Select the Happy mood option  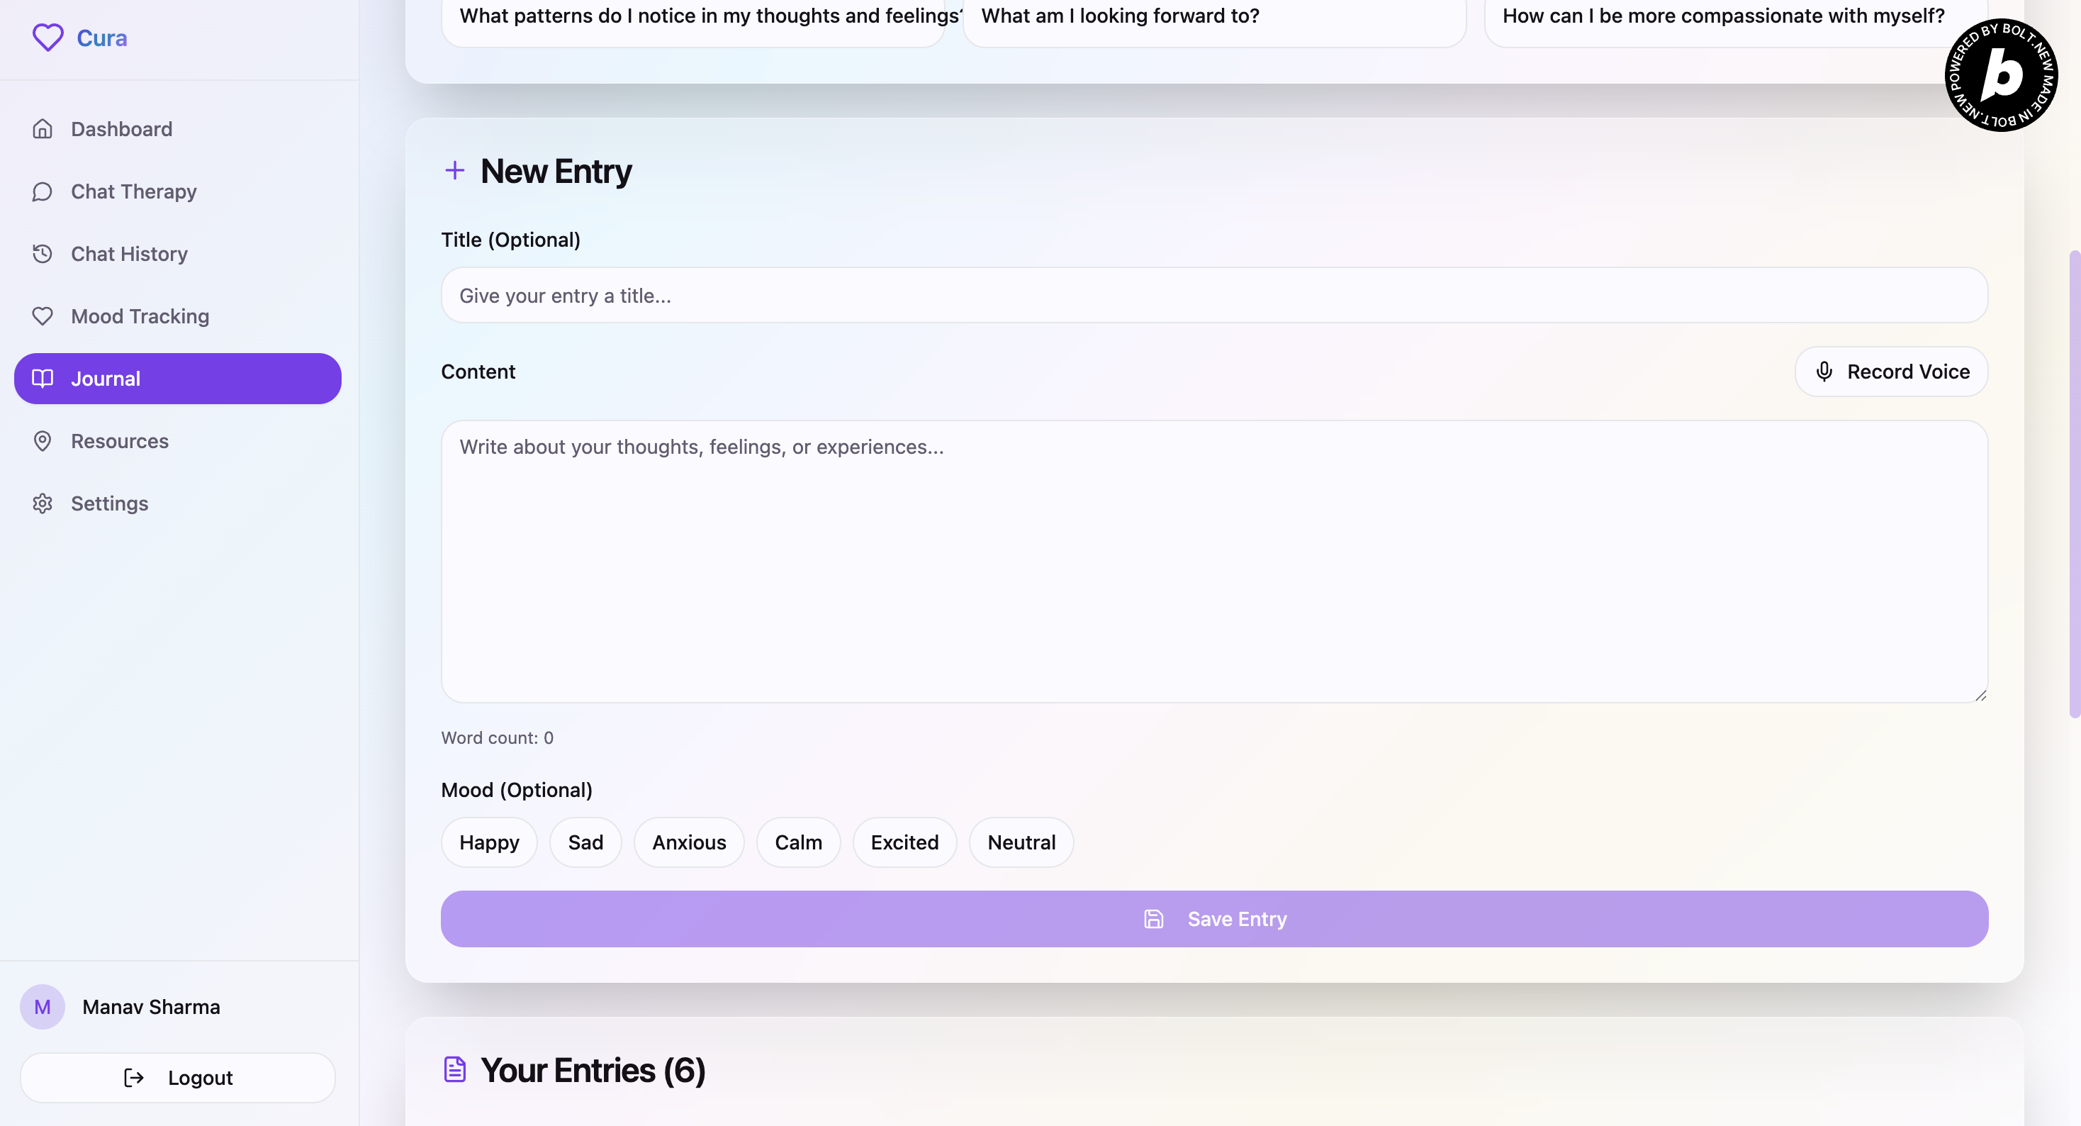[489, 842]
